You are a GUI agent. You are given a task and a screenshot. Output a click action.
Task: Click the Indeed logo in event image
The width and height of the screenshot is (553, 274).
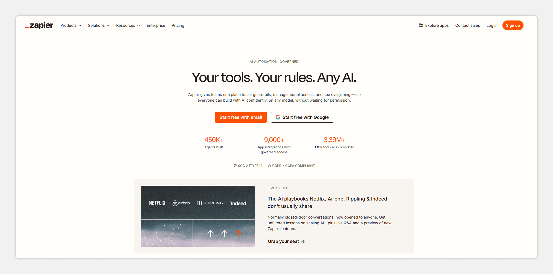pyautogui.click(x=238, y=203)
